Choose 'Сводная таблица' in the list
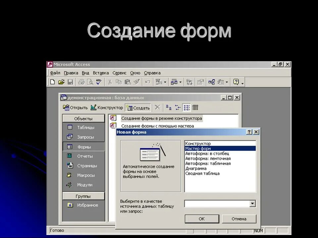 point(220,173)
